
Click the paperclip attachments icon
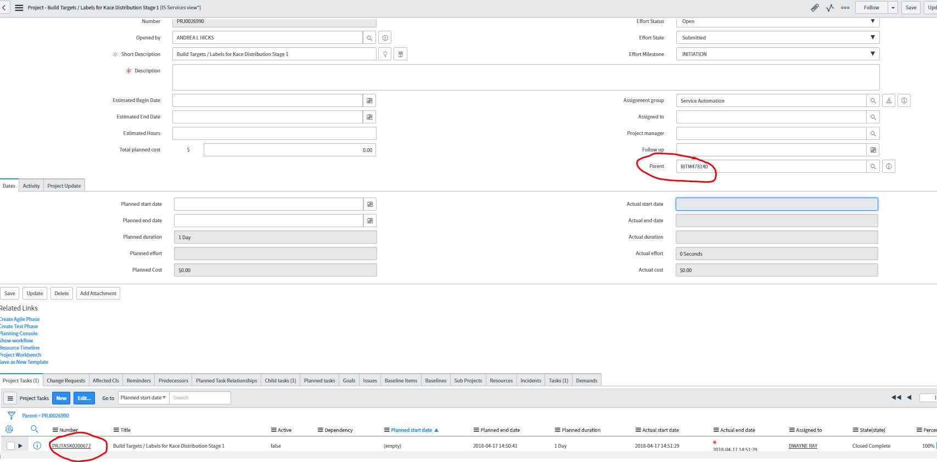815,8
